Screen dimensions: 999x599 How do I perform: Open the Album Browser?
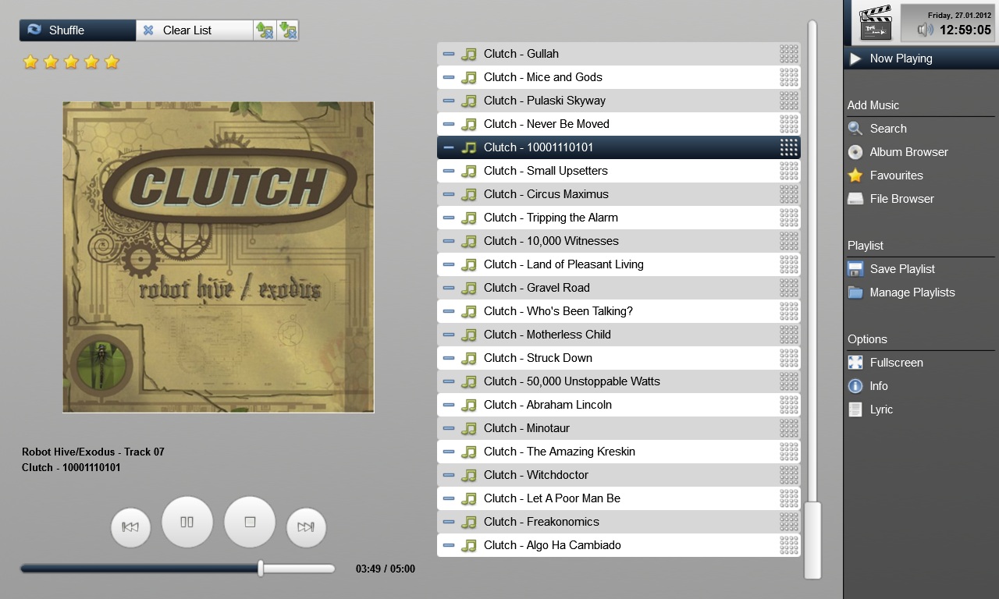pyautogui.click(x=921, y=152)
